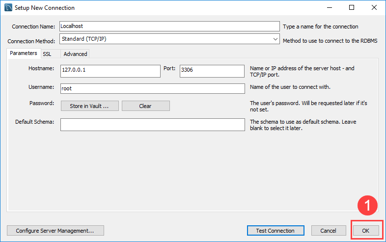
Task: Focus the Hostname field showing 127.0.0.1
Action: pyautogui.click(x=110, y=71)
